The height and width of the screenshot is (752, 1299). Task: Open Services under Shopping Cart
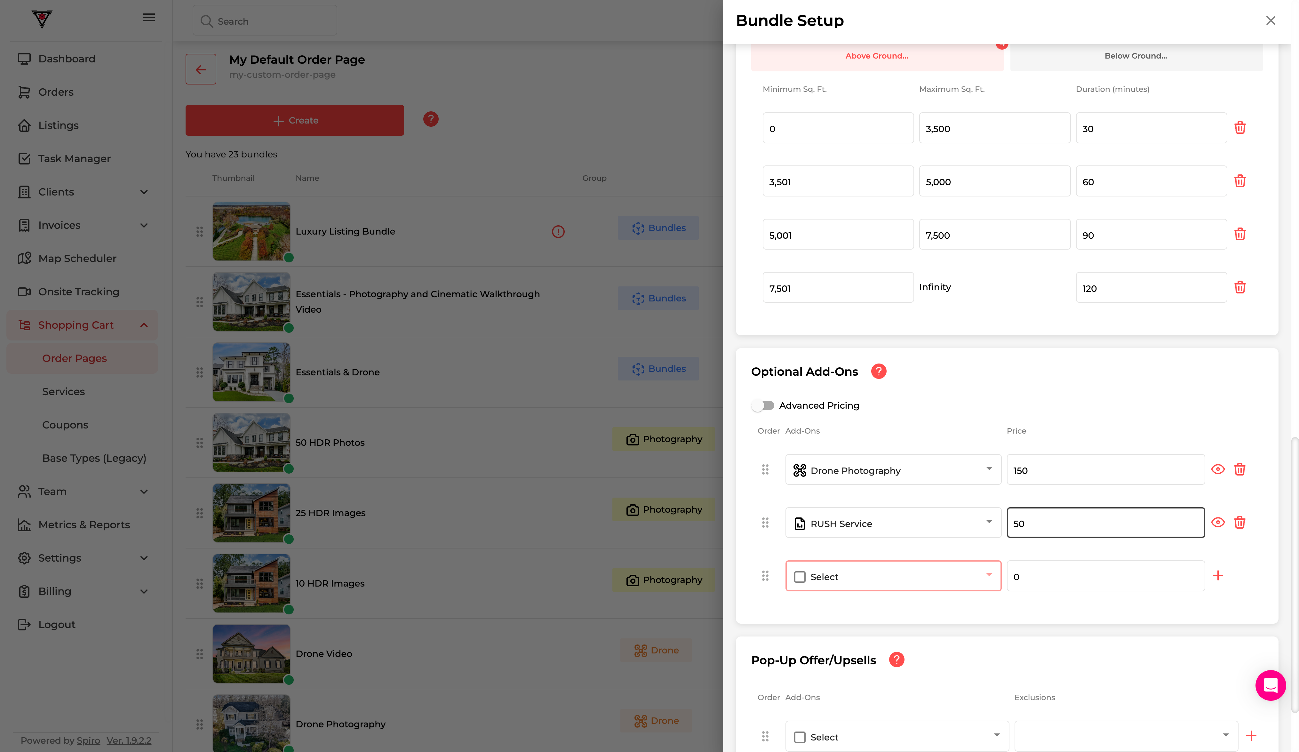click(x=63, y=391)
